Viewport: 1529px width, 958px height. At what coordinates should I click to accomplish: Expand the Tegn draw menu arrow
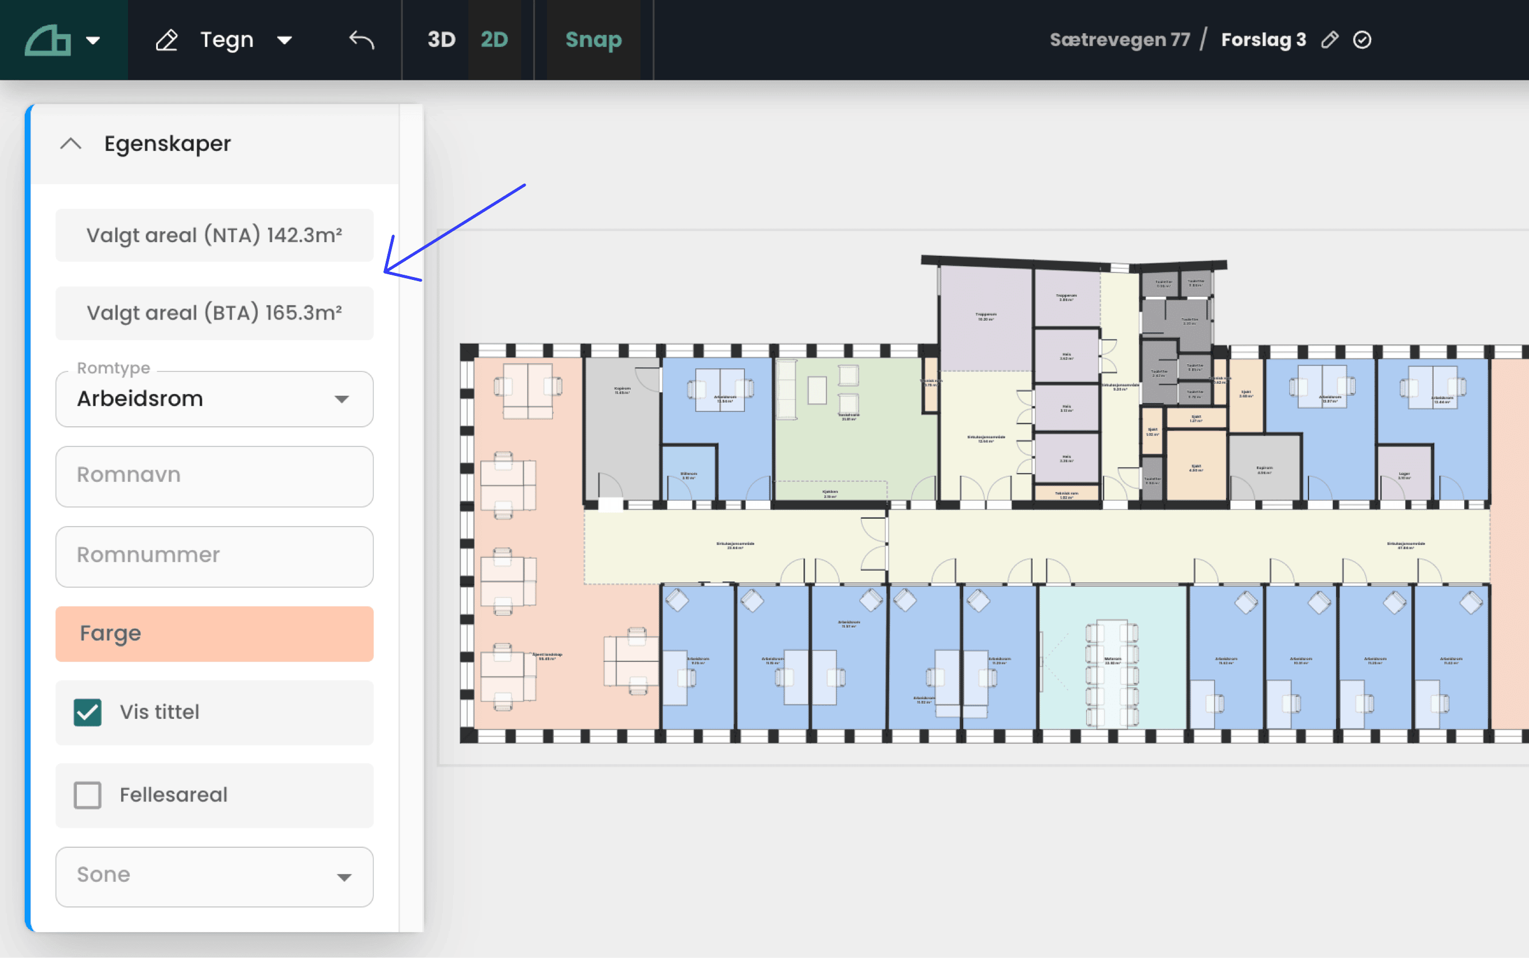[285, 41]
